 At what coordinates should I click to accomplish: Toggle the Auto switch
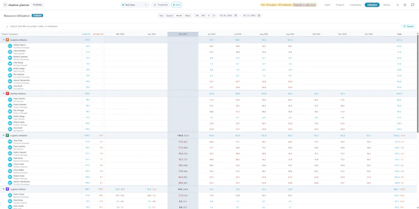pyautogui.click(x=176, y=5)
